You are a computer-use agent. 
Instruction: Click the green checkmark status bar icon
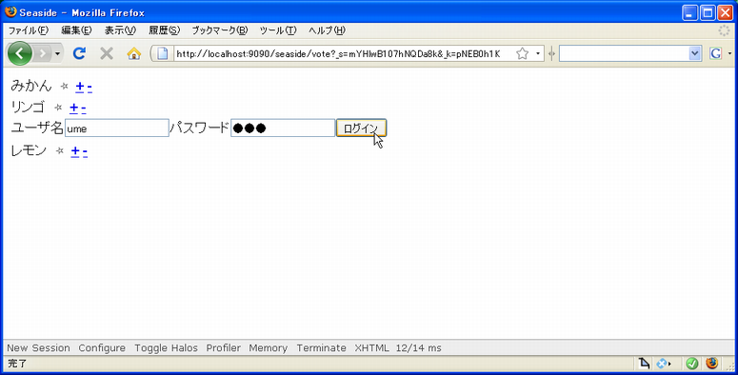[691, 363]
